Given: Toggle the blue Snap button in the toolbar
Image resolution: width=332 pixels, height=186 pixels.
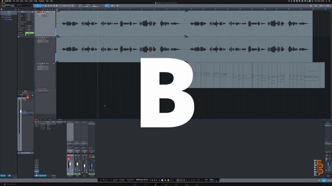Looking at the screenshot, I should [107, 6].
